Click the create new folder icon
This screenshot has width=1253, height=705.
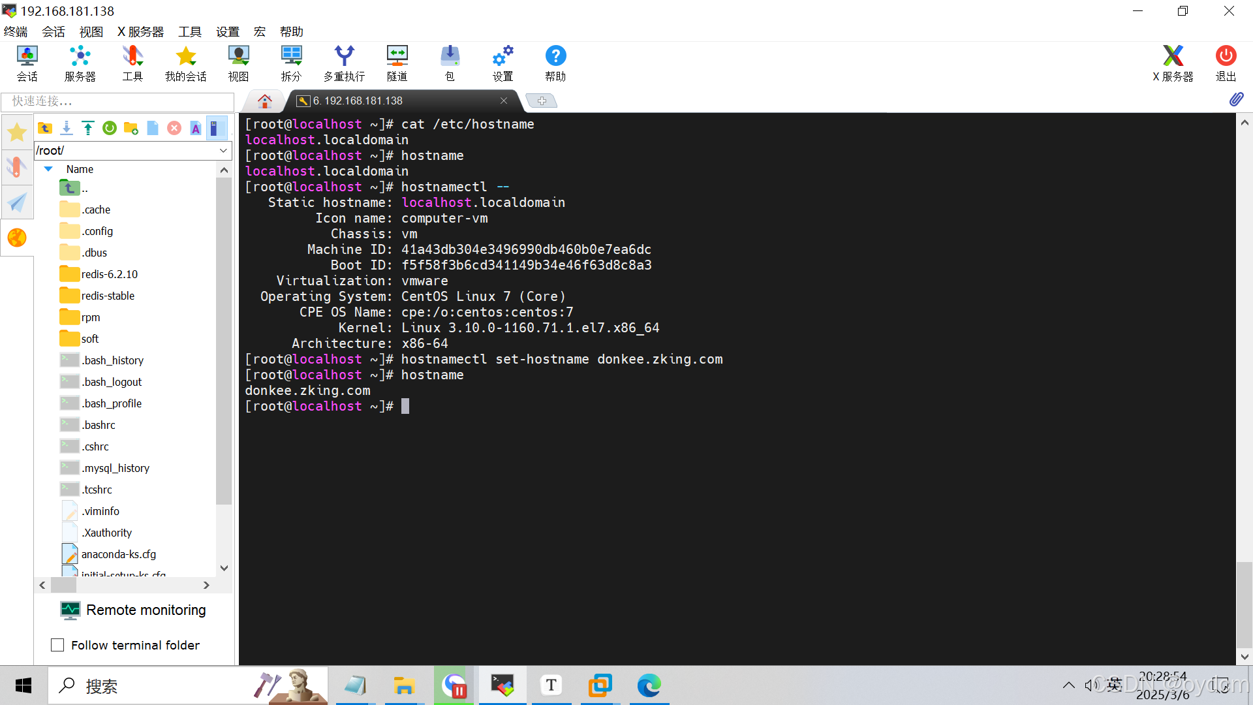point(131,128)
